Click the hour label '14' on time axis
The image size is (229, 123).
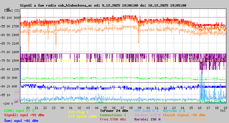(x=183, y=108)
